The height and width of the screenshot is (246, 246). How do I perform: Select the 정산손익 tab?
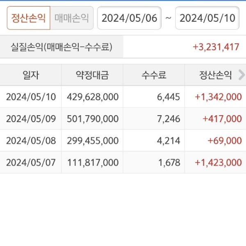pyautogui.click(x=28, y=18)
